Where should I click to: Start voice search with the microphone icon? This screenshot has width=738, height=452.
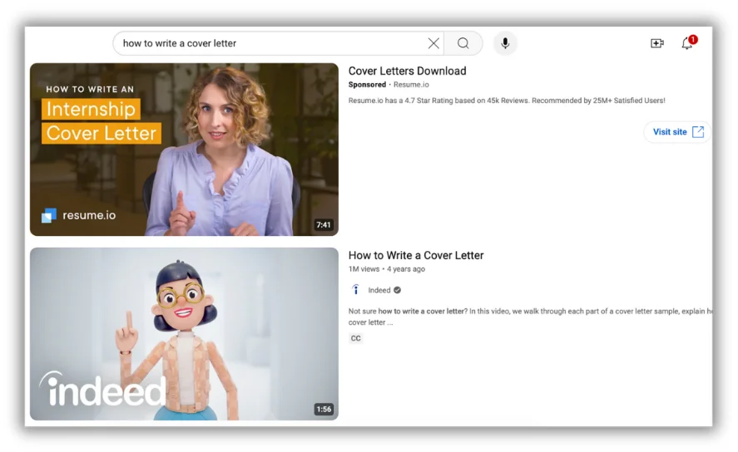tap(505, 43)
